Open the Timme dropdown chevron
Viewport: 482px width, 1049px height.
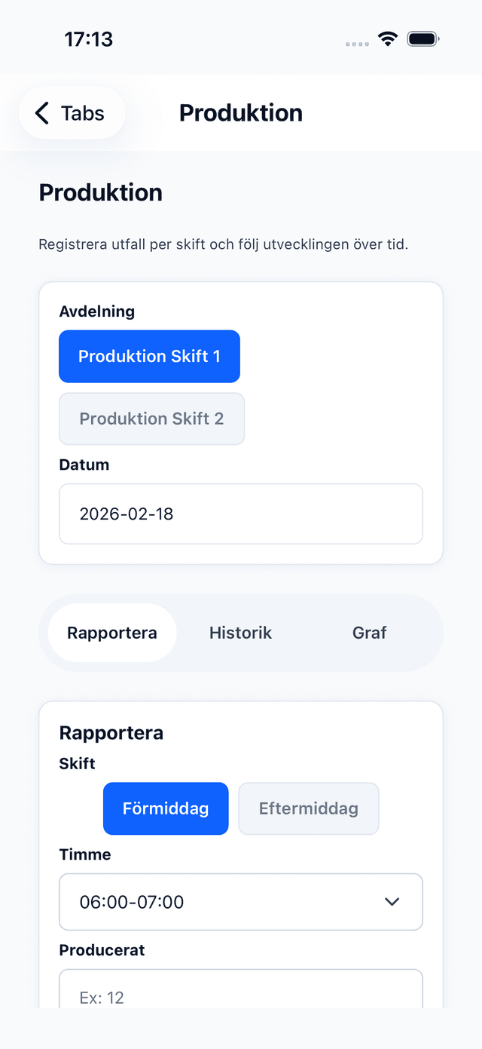(x=392, y=901)
